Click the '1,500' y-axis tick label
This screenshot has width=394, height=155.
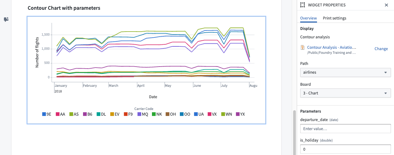click(45, 35)
